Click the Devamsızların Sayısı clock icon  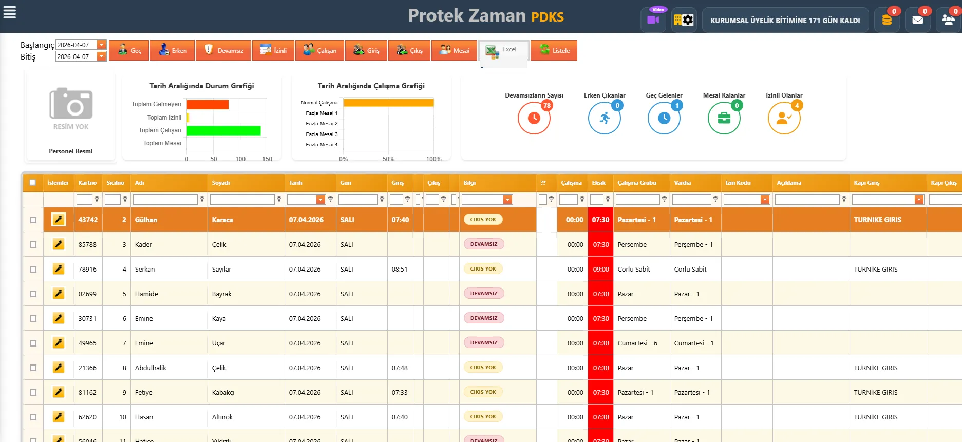click(x=534, y=118)
